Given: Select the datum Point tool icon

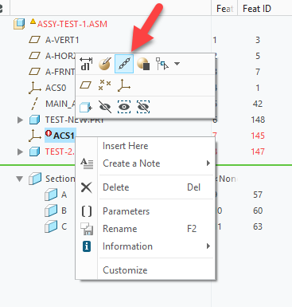Looking at the screenshot, I should pos(104,85).
